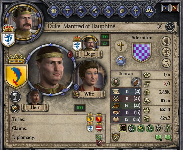Screen dimensions: 183x150
Task: Open the crown tab in top bar
Action: click(54, 11)
